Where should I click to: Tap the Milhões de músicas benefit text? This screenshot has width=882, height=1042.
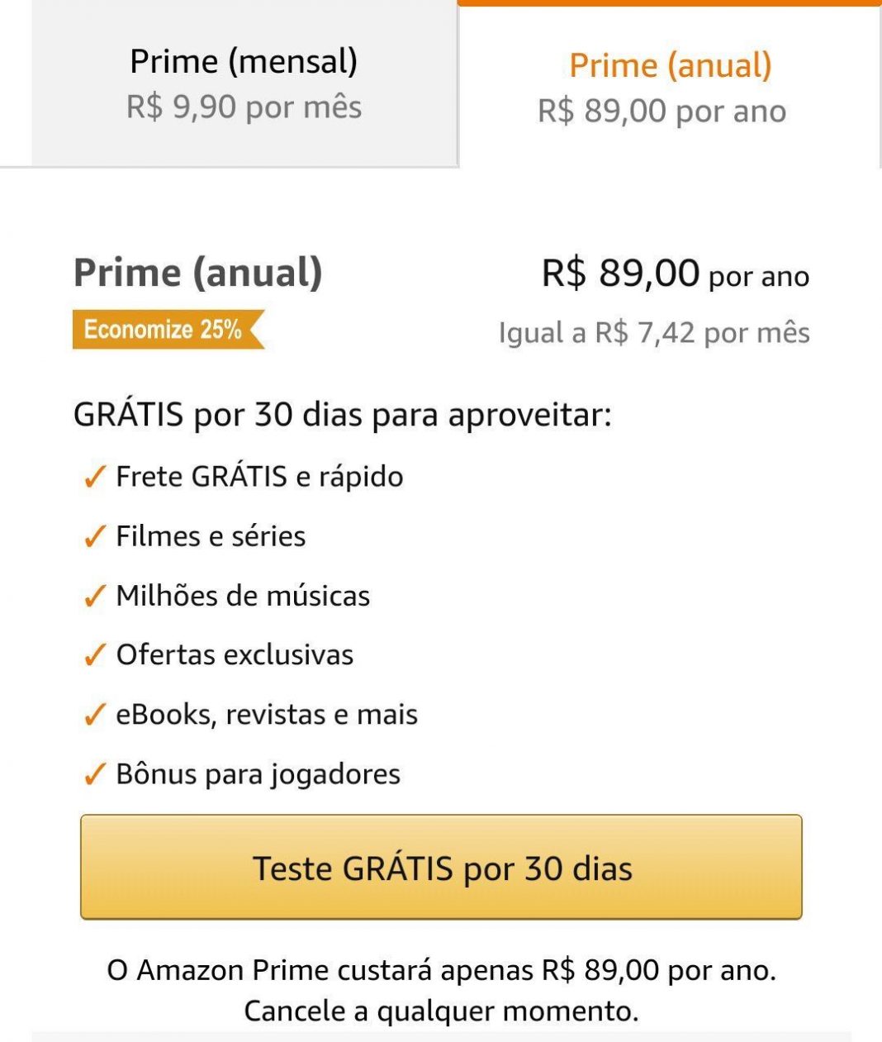tap(243, 596)
